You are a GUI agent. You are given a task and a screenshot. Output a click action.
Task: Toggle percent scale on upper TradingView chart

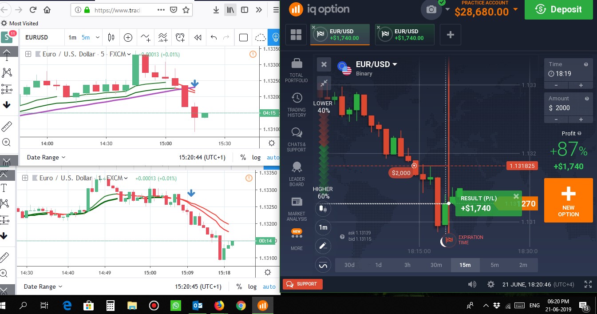tap(243, 157)
